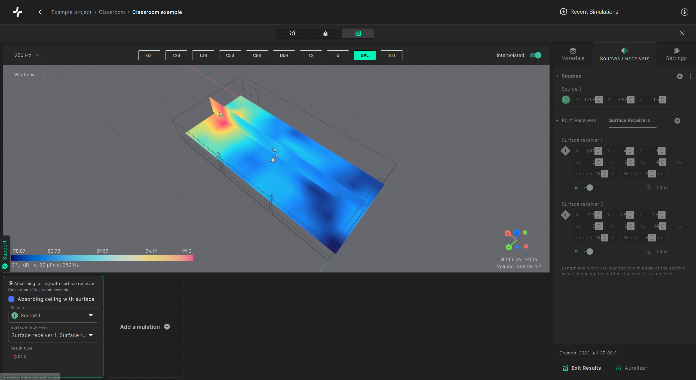Open the Auralizer
Image resolution: width=696 pixels, height=380 pixels.
point(631,368)
